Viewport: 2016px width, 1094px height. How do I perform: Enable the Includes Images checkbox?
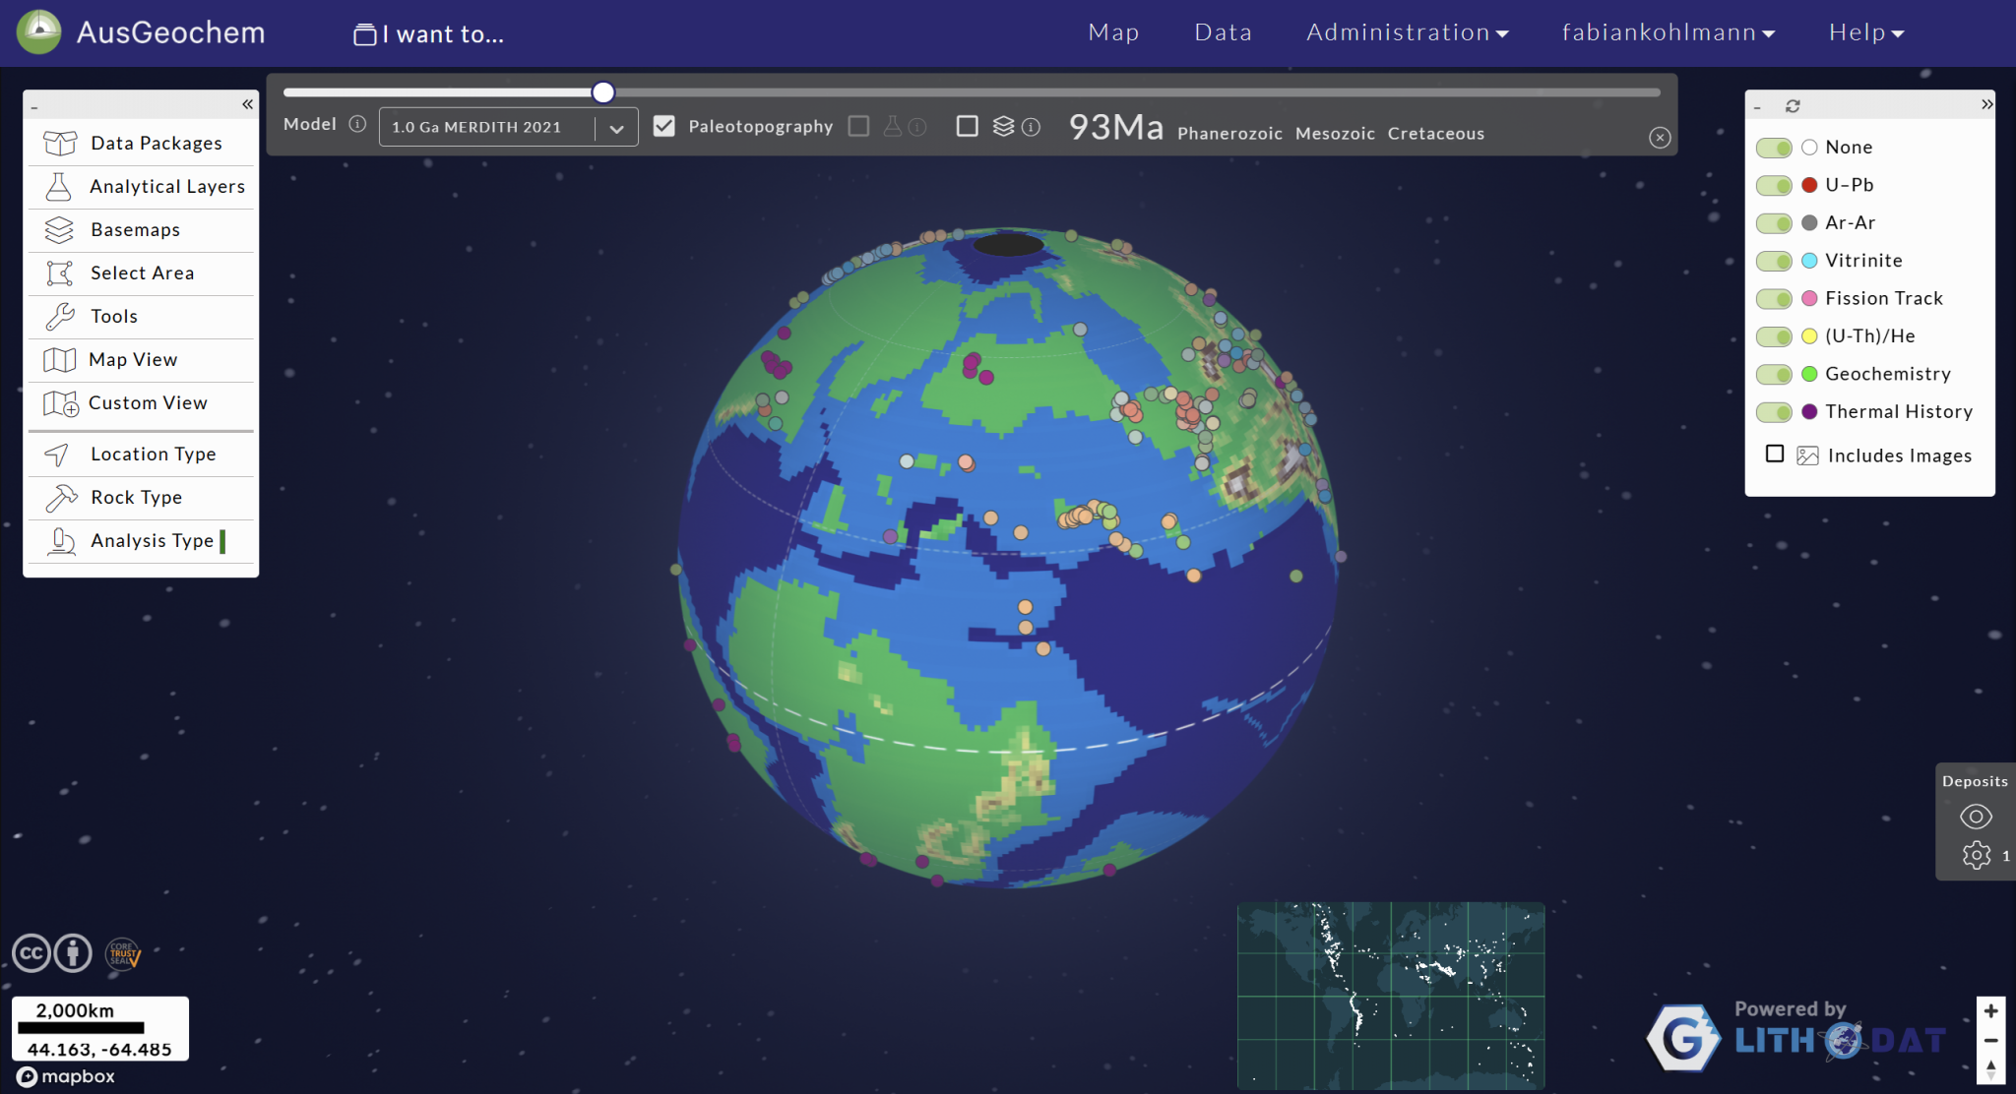coord(1774,454)
